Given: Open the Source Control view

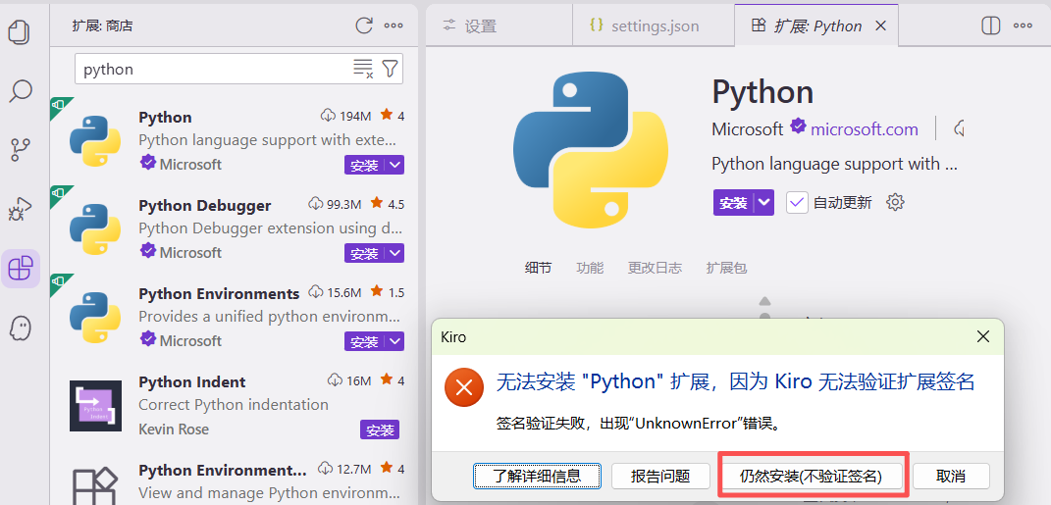Looking at the screenshot, I should [20, 150].
